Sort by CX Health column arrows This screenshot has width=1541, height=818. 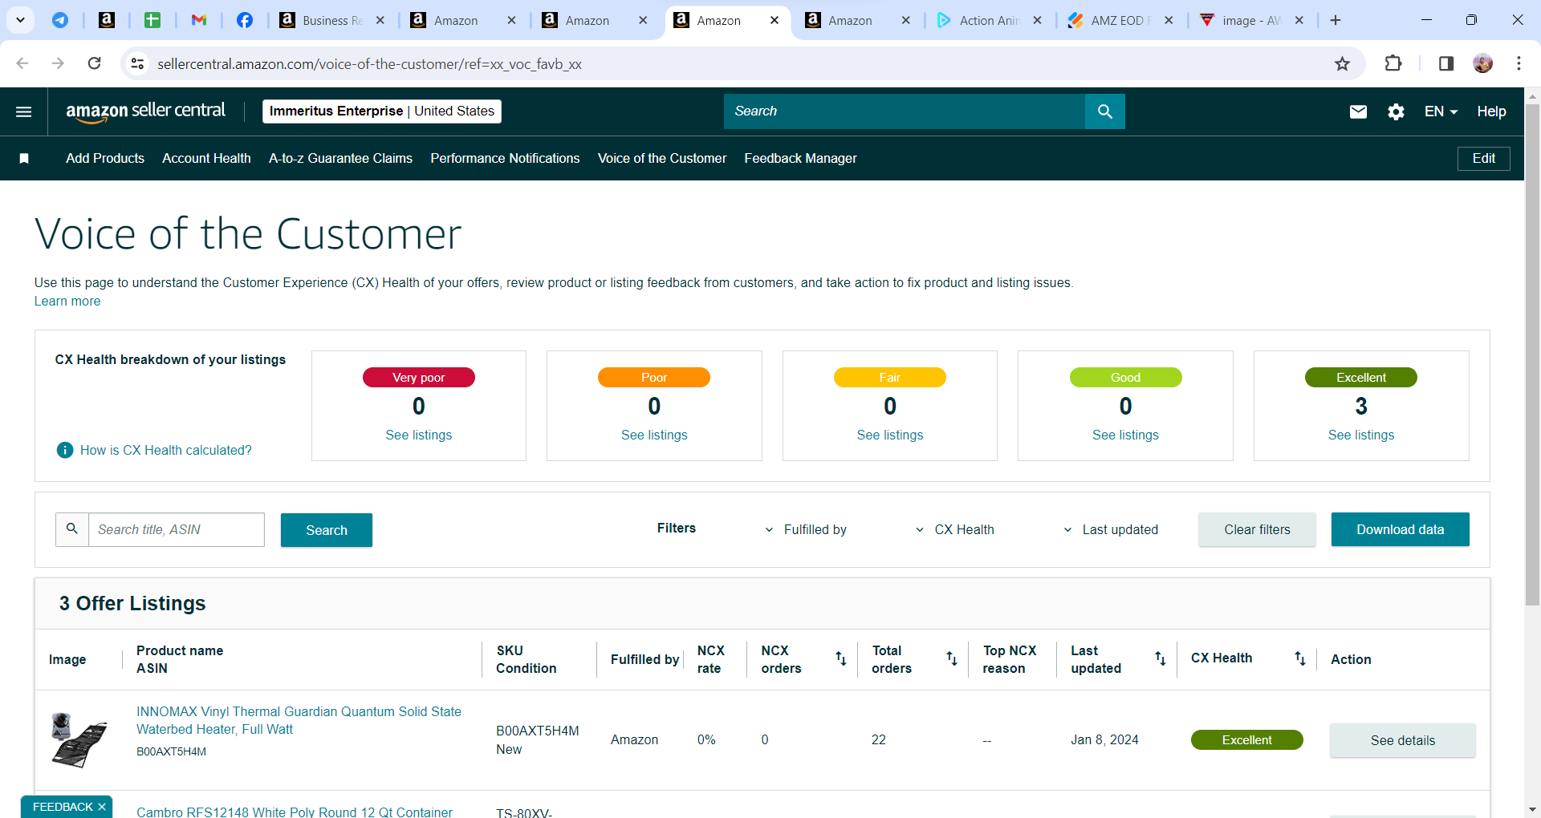pyautogui.click(x=1299, y=658)
